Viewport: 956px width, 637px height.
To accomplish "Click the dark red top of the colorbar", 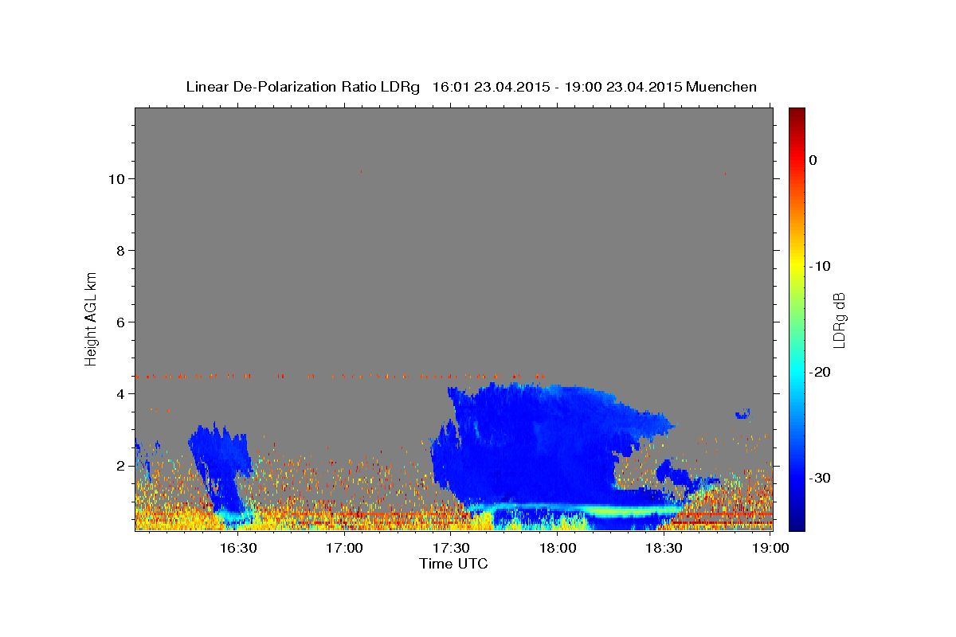I will point(797,115).
